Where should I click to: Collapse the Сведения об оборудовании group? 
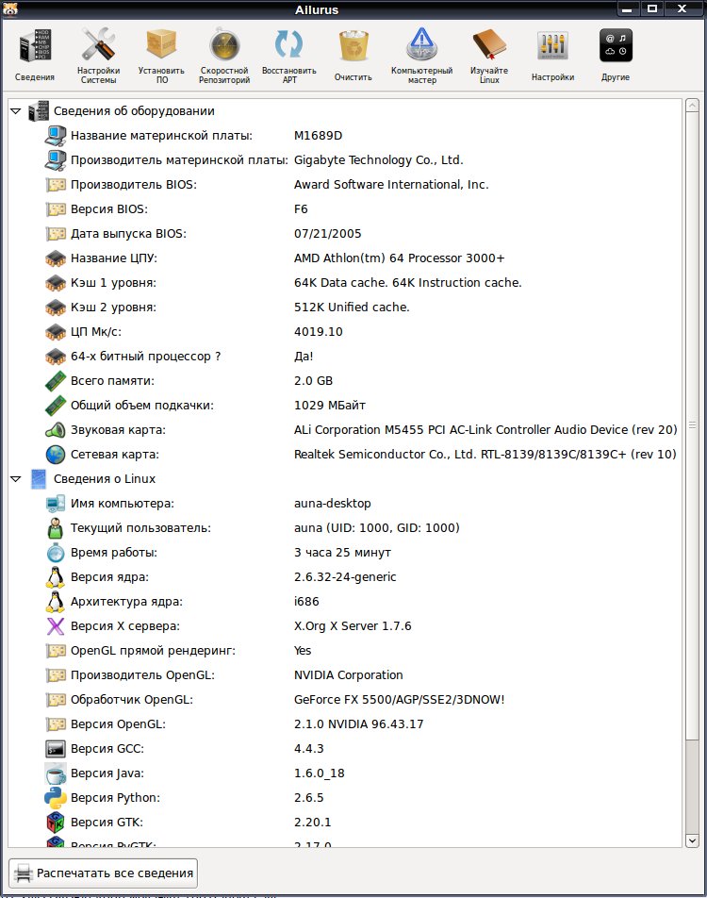[15, 111]
